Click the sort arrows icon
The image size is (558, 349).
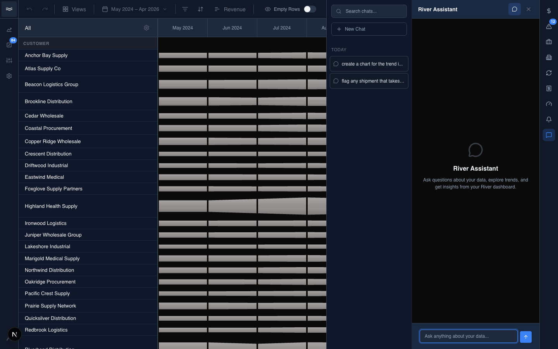tap(200, 9)
